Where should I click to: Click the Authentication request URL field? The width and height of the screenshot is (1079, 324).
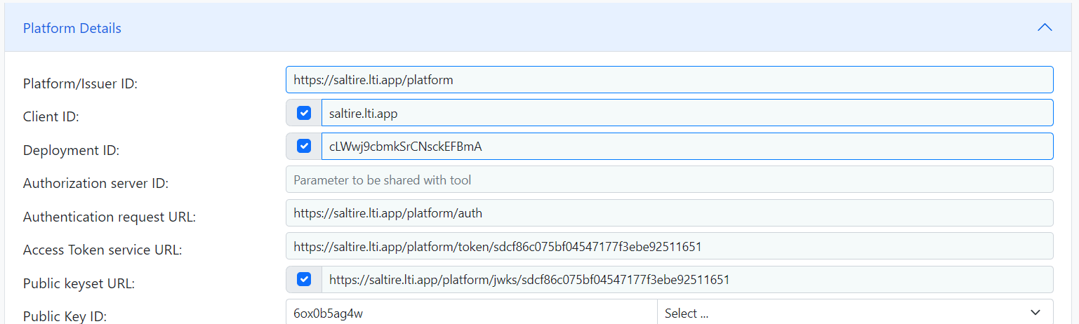[x=669, y=213]
